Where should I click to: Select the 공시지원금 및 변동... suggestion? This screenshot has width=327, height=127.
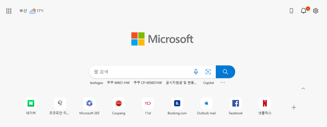181,83
